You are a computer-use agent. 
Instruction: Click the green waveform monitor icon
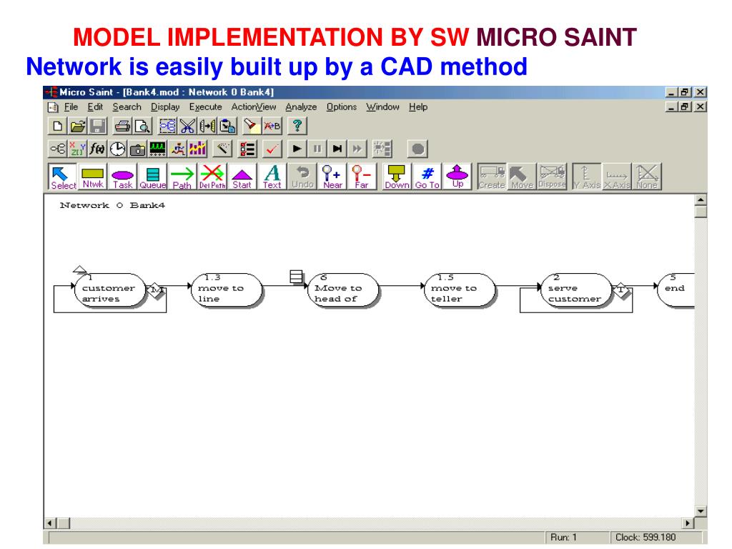[158, 149]
